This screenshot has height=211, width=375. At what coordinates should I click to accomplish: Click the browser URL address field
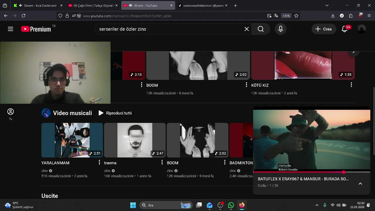(x=173, y=16)
